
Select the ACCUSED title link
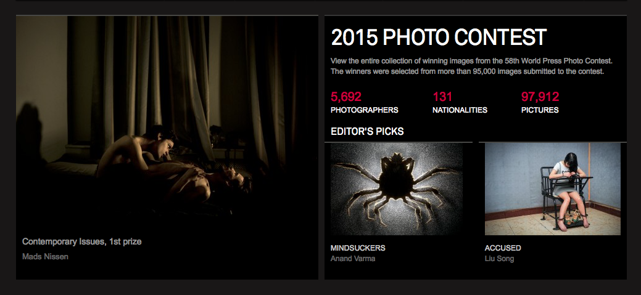[503, 248]
